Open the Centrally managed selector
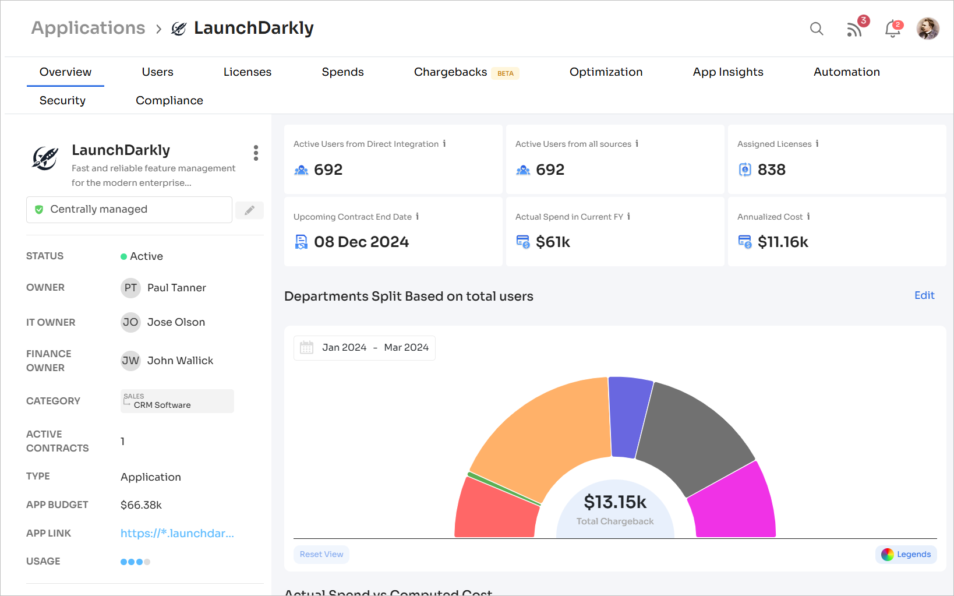954x596 pixels. click(129, 210)
